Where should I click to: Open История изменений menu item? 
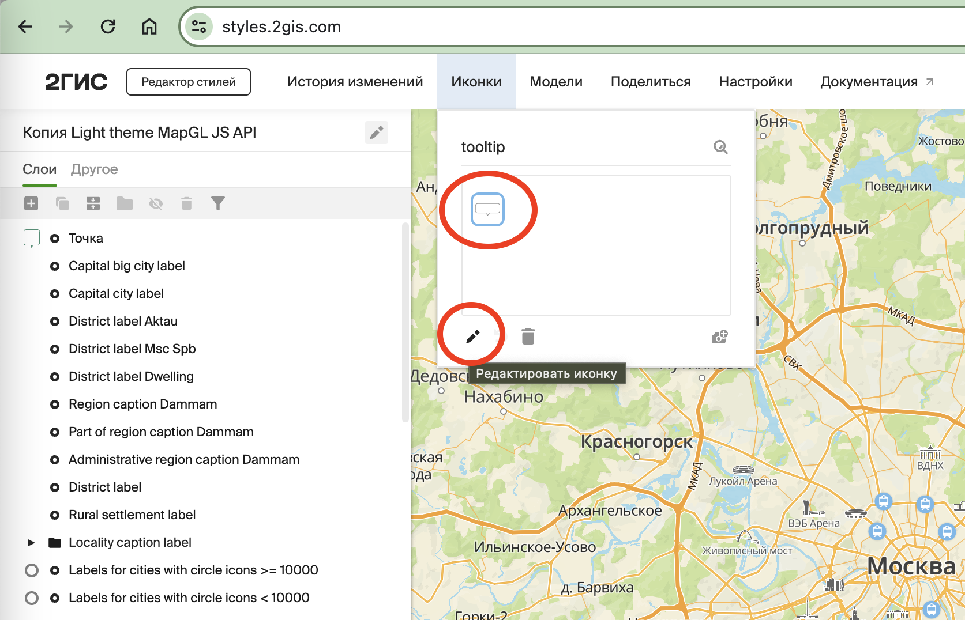(355, 82)
